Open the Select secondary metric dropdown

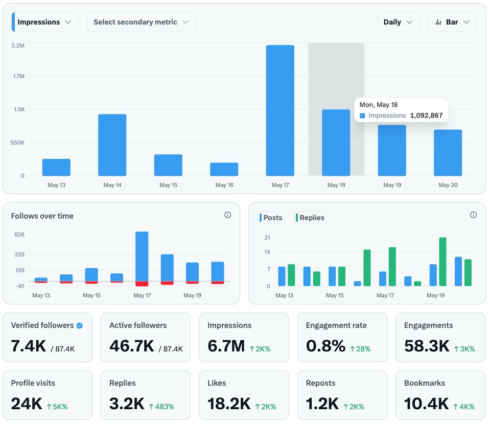(x=141, y=22)
